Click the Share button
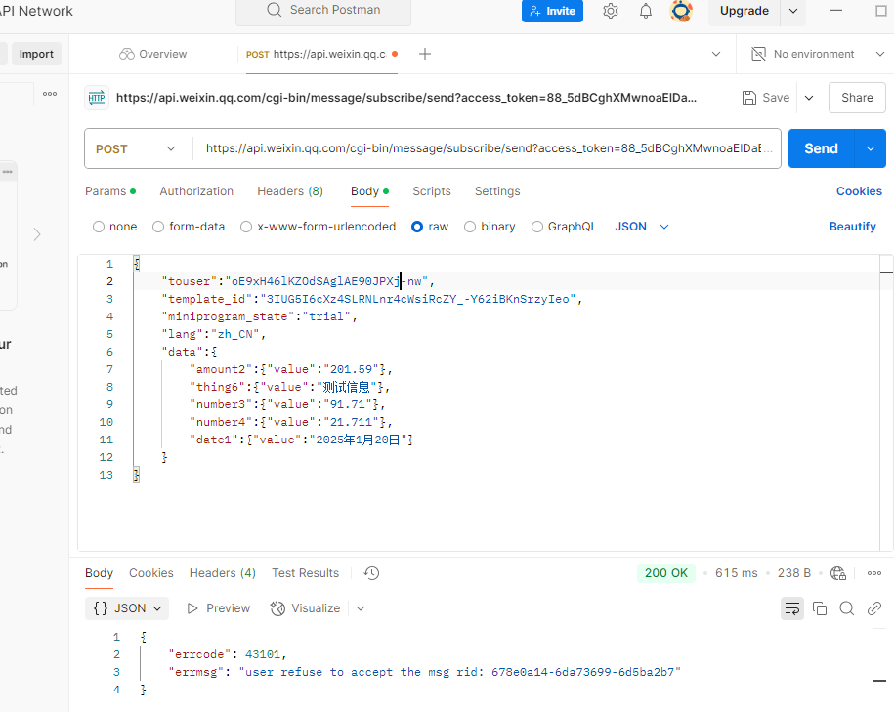 (857, 98)
